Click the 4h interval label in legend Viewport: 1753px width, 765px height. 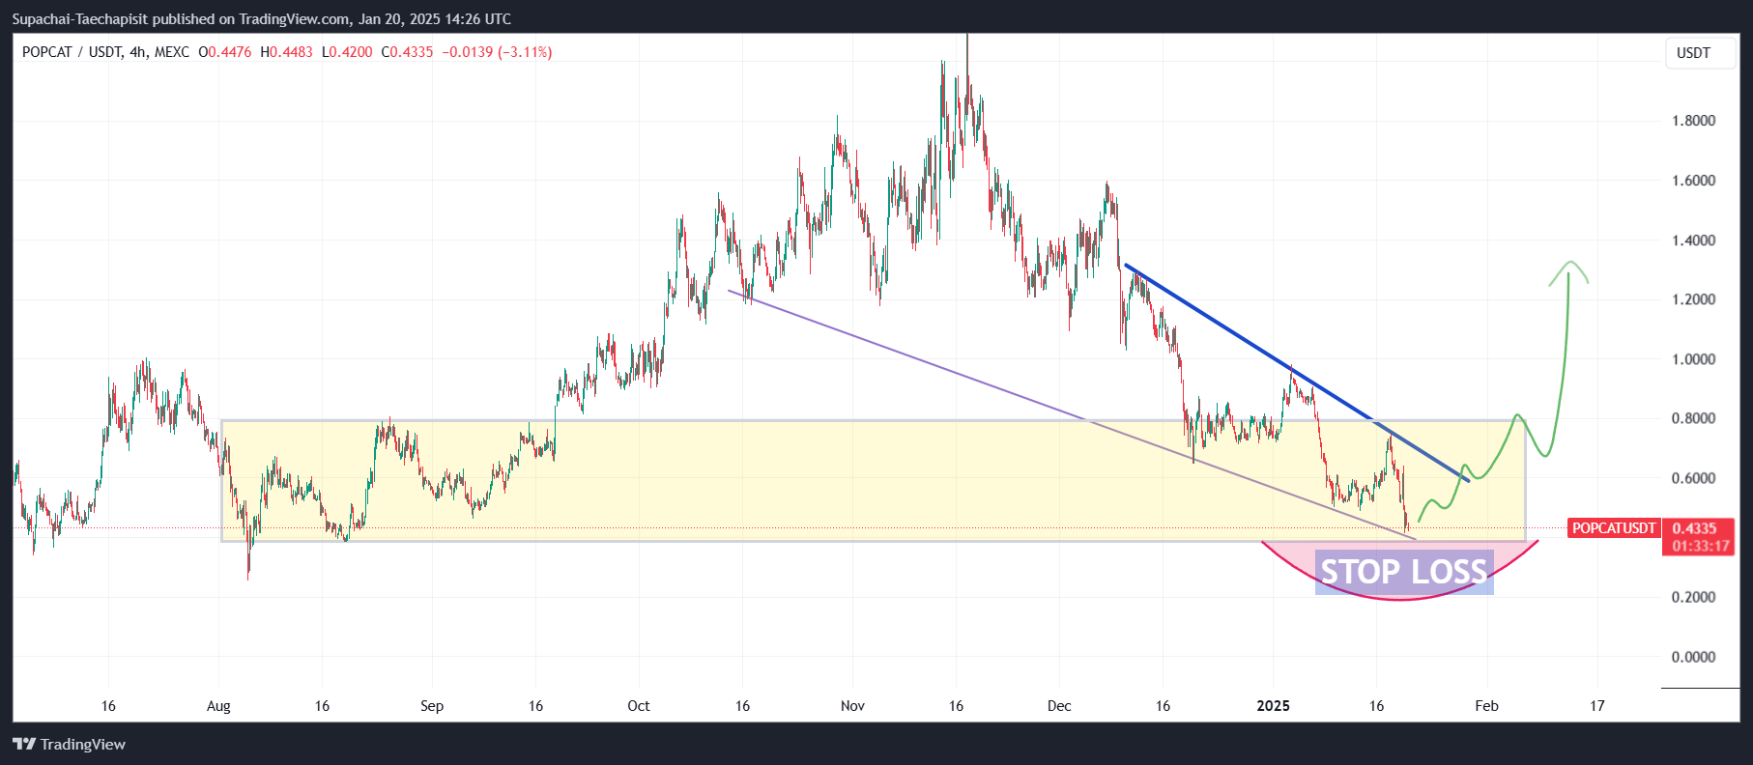pyautogui.click(x=138, y=52)
